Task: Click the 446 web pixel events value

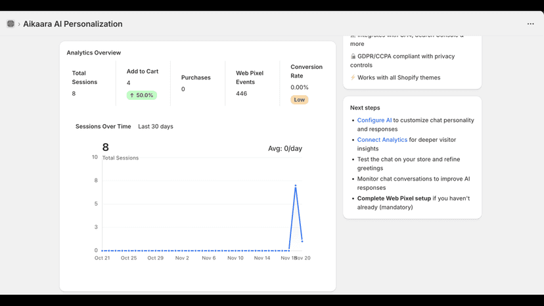Action: point(242,94)
